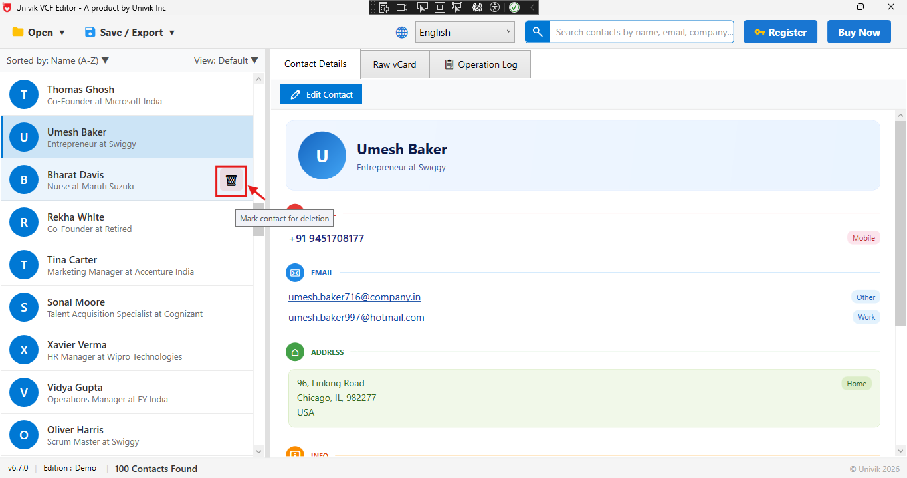Click the Univik app logo in title bar
Viewport: 907px width, 478px height.
(7, 7)
